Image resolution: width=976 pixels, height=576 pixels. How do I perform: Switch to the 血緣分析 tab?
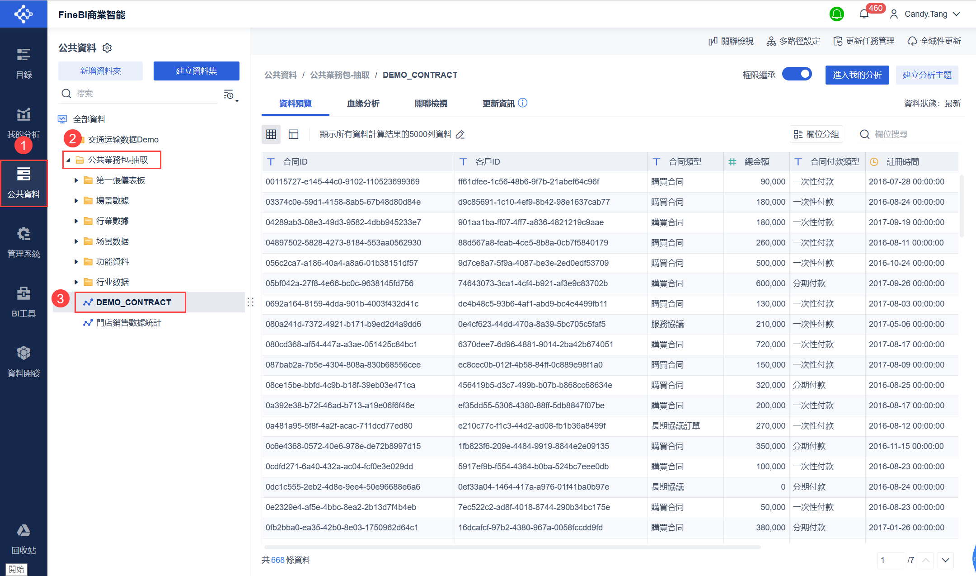pyautogui.click(x=363, y=104)
